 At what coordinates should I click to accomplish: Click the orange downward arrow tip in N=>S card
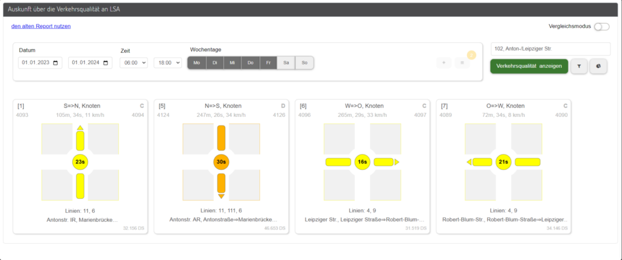(221, 196)
